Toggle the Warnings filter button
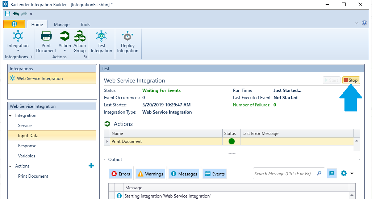The width and height of the screenshot is (372, 199). coord(150,174)
